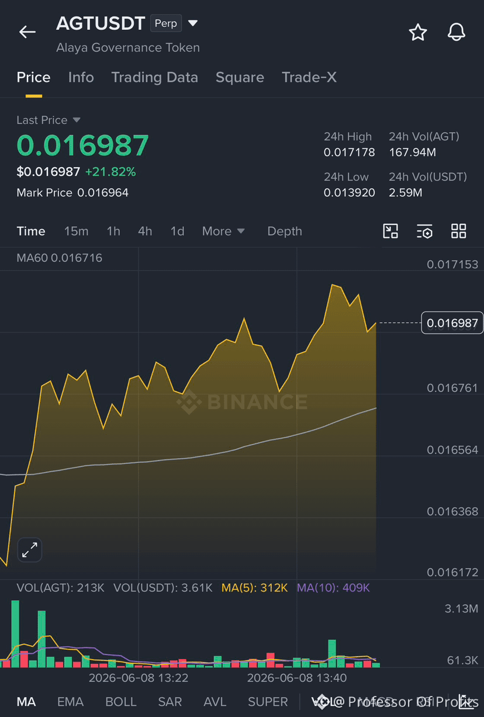Click the VOL(AGT): 213K label
Viewport: 484px width, 717px height.
60,588
